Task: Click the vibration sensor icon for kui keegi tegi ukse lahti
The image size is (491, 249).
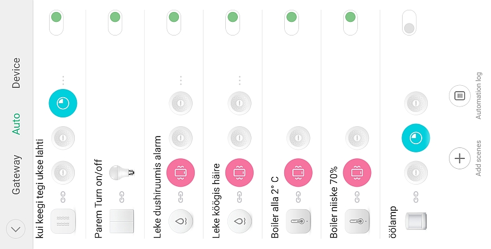Action: [x=63, y=221]
